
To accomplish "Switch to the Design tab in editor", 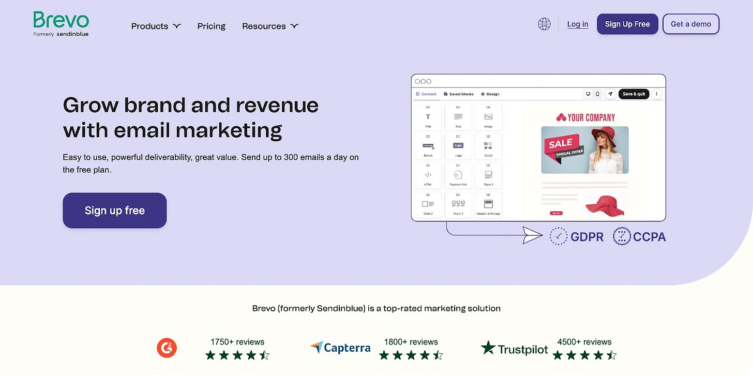I will (490, 94).
